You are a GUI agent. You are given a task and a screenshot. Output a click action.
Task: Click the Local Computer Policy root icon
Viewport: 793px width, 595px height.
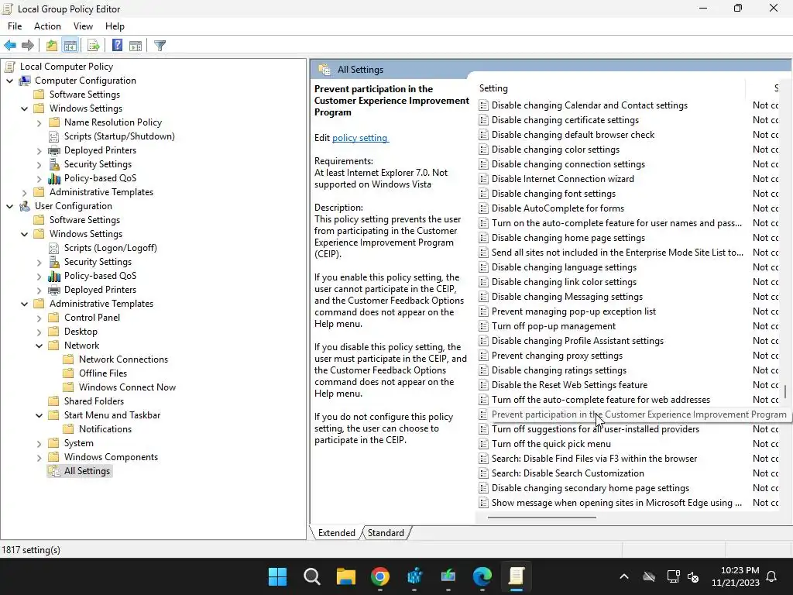click(9, 67)
